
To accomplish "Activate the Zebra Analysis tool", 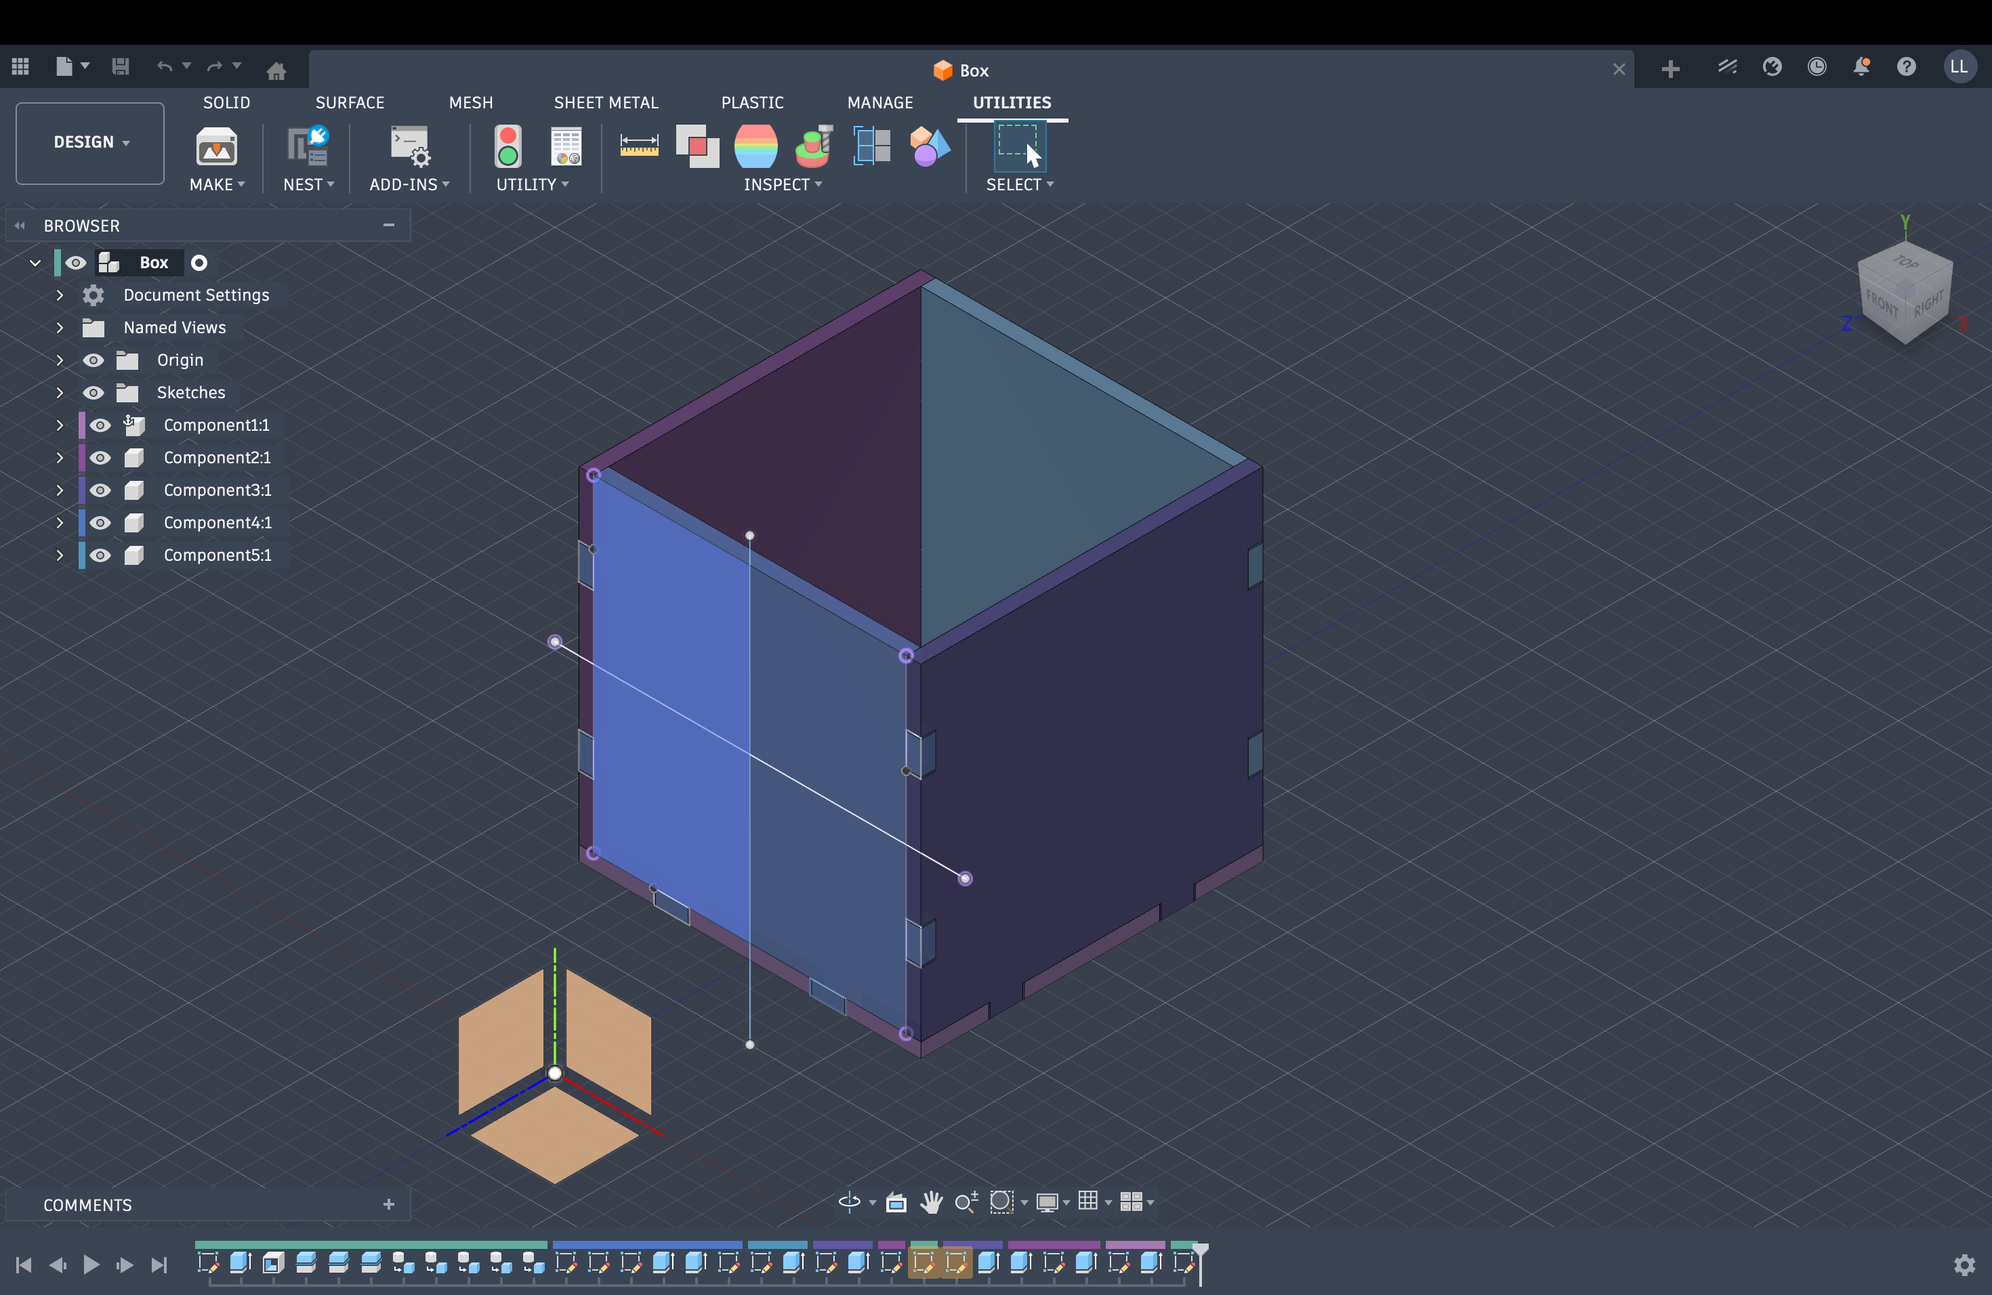I will (755, 145).
